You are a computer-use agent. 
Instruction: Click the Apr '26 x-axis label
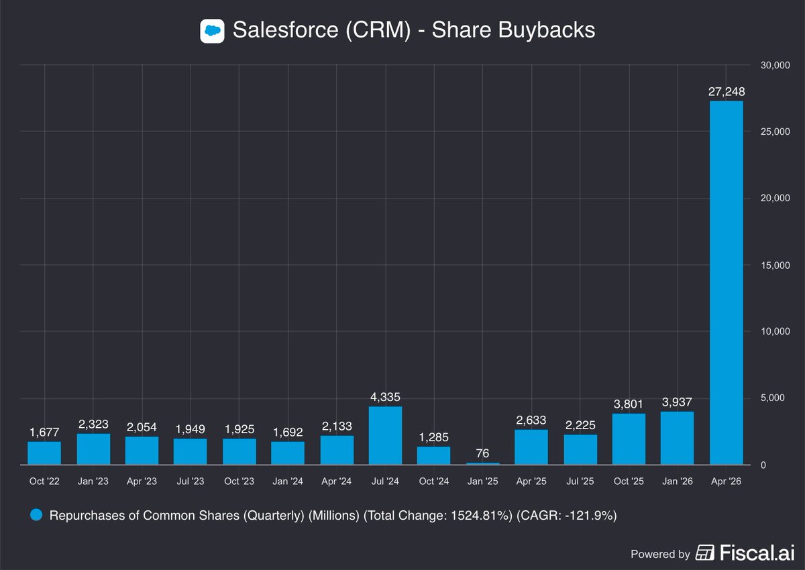tap(727, 481)
